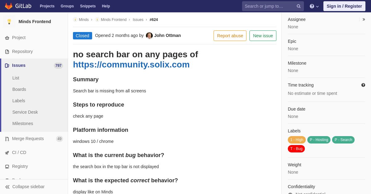
Task: Click the 797 issues count badge
Action: pos(58,66)
